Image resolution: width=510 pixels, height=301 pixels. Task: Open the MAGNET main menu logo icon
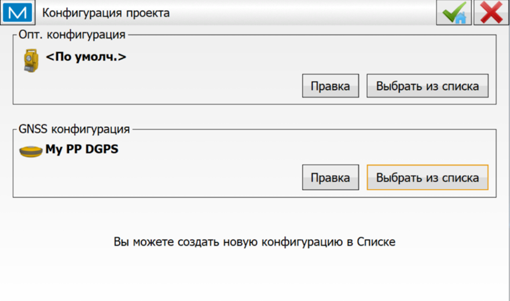pyautogui.click(x=17, y=12)
